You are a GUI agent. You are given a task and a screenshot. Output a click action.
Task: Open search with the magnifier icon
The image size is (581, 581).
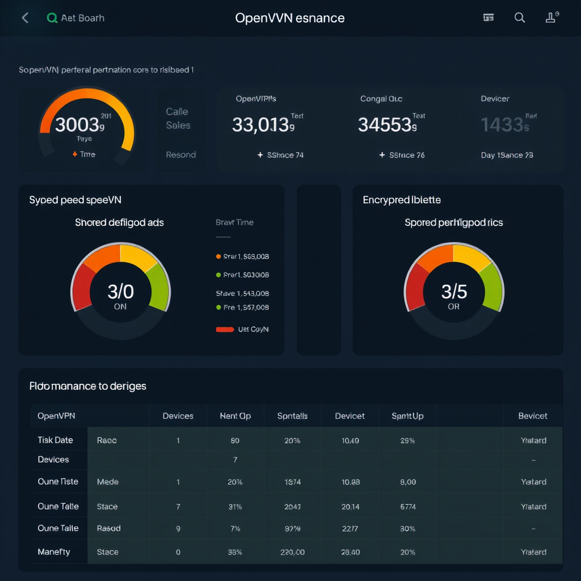pyautogui.click(x=520, y=18)
